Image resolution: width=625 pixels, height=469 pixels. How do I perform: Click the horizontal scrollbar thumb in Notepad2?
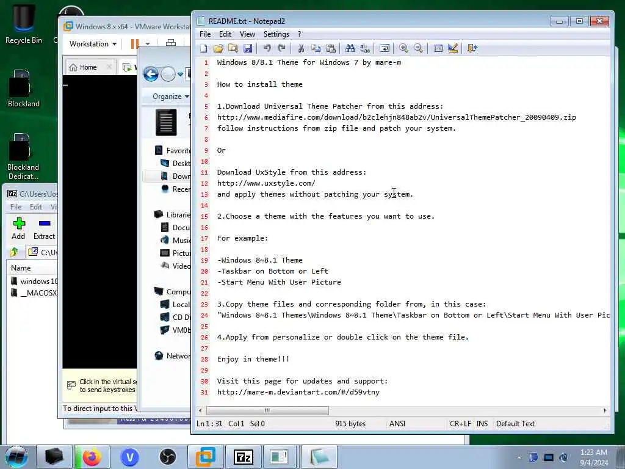pos(267,410)
